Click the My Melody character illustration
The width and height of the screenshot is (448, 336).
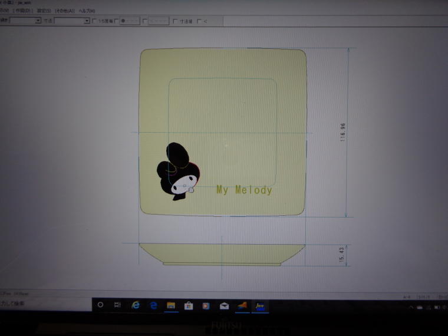178,172
